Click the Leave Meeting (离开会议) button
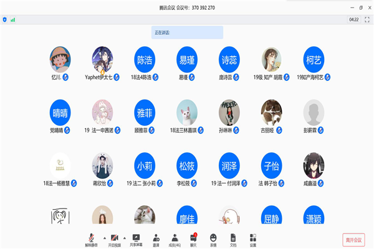This screenshot has height=249, width=374. pos(354,239)
